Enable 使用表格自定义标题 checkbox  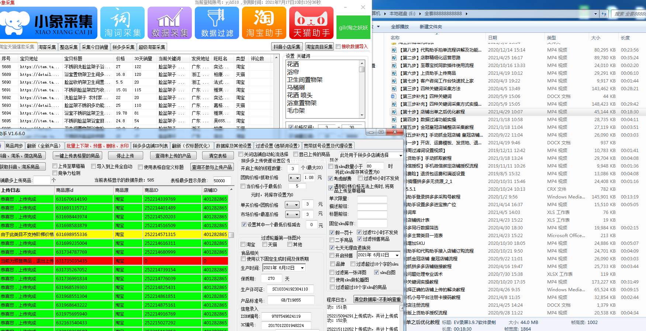[x=140, y=167]
